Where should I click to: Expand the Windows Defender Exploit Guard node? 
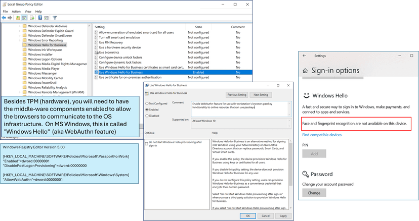coord(20,31)
